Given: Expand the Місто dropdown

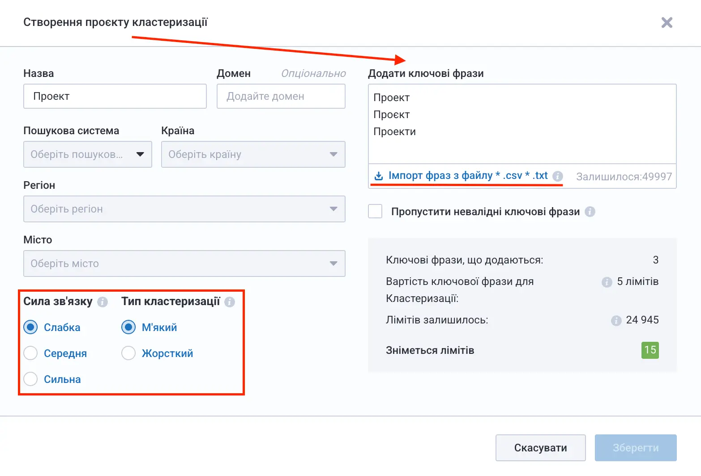Looking at the screenshot, I should 184,263.
